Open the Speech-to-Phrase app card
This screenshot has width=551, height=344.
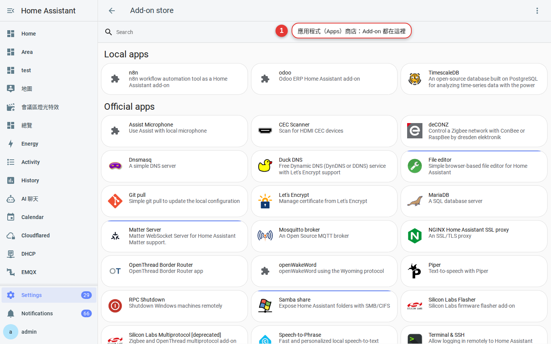[324, 335]
